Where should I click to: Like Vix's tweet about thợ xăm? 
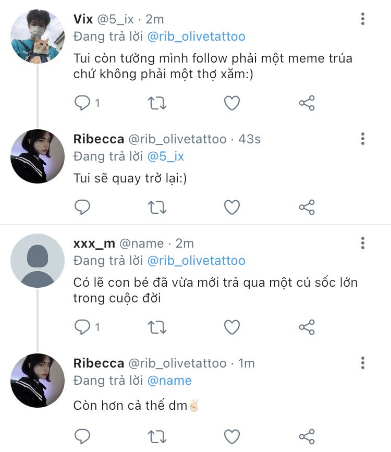tap(231, 103)
